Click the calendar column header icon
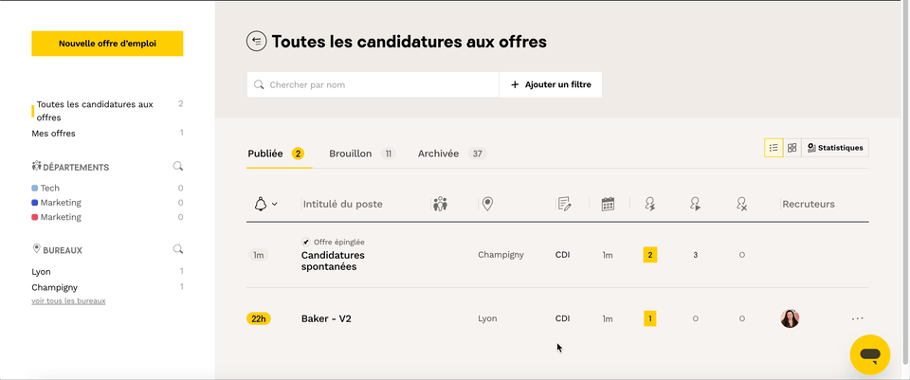 608,204
